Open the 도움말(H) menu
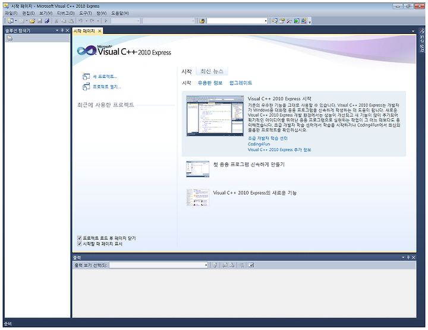This screenshot has width=428, height=330. point(120,13)
